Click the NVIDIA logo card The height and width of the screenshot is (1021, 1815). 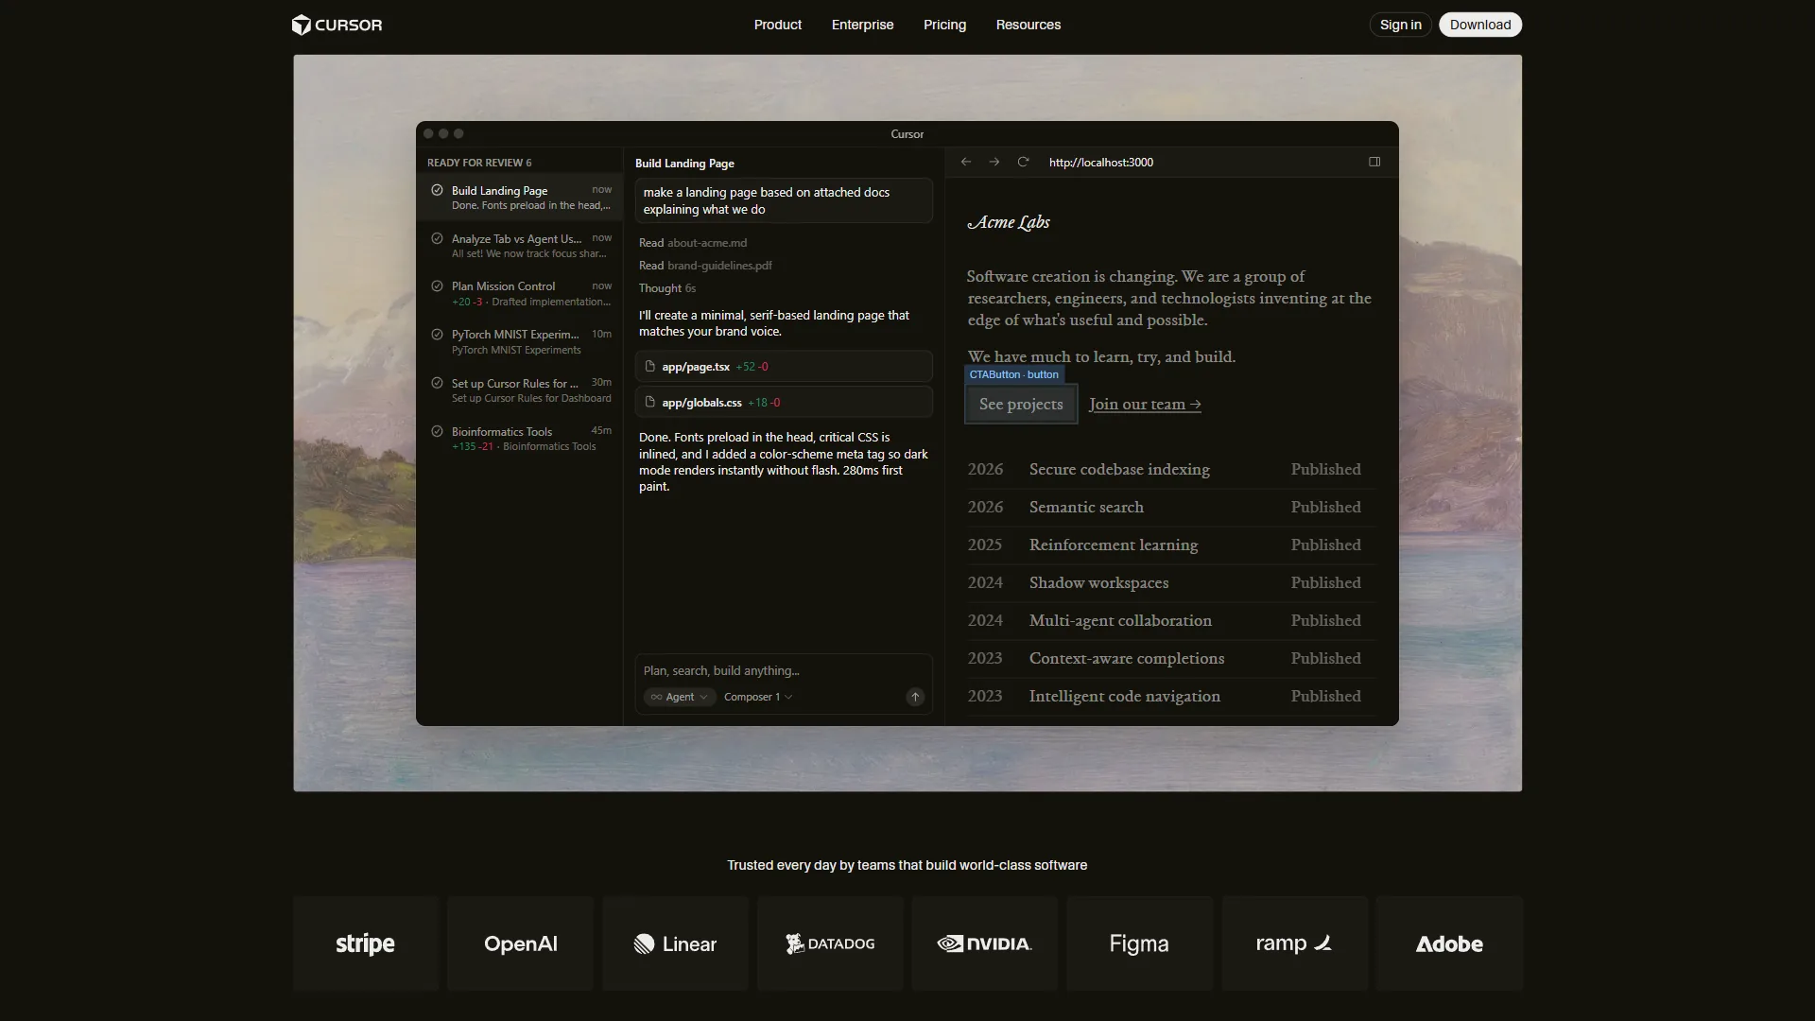(x=985, y=943)
